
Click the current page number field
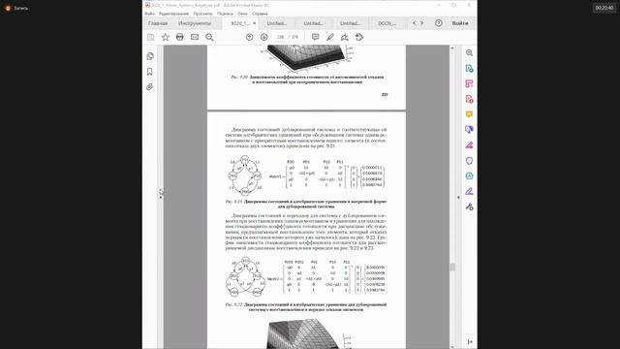coord(280,37)
